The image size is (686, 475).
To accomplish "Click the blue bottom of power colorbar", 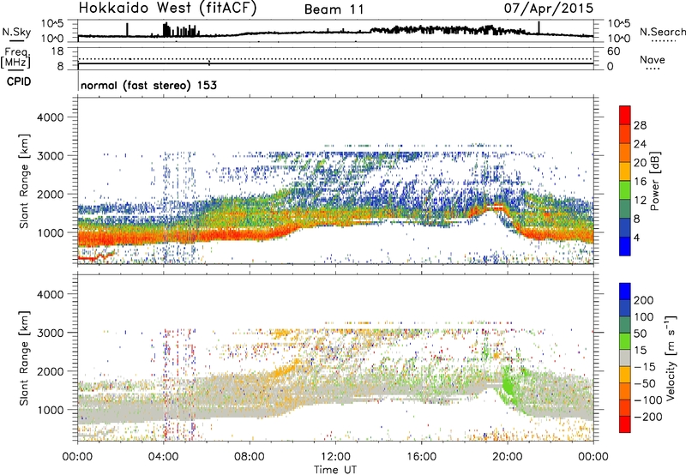I will click(625, 246).
